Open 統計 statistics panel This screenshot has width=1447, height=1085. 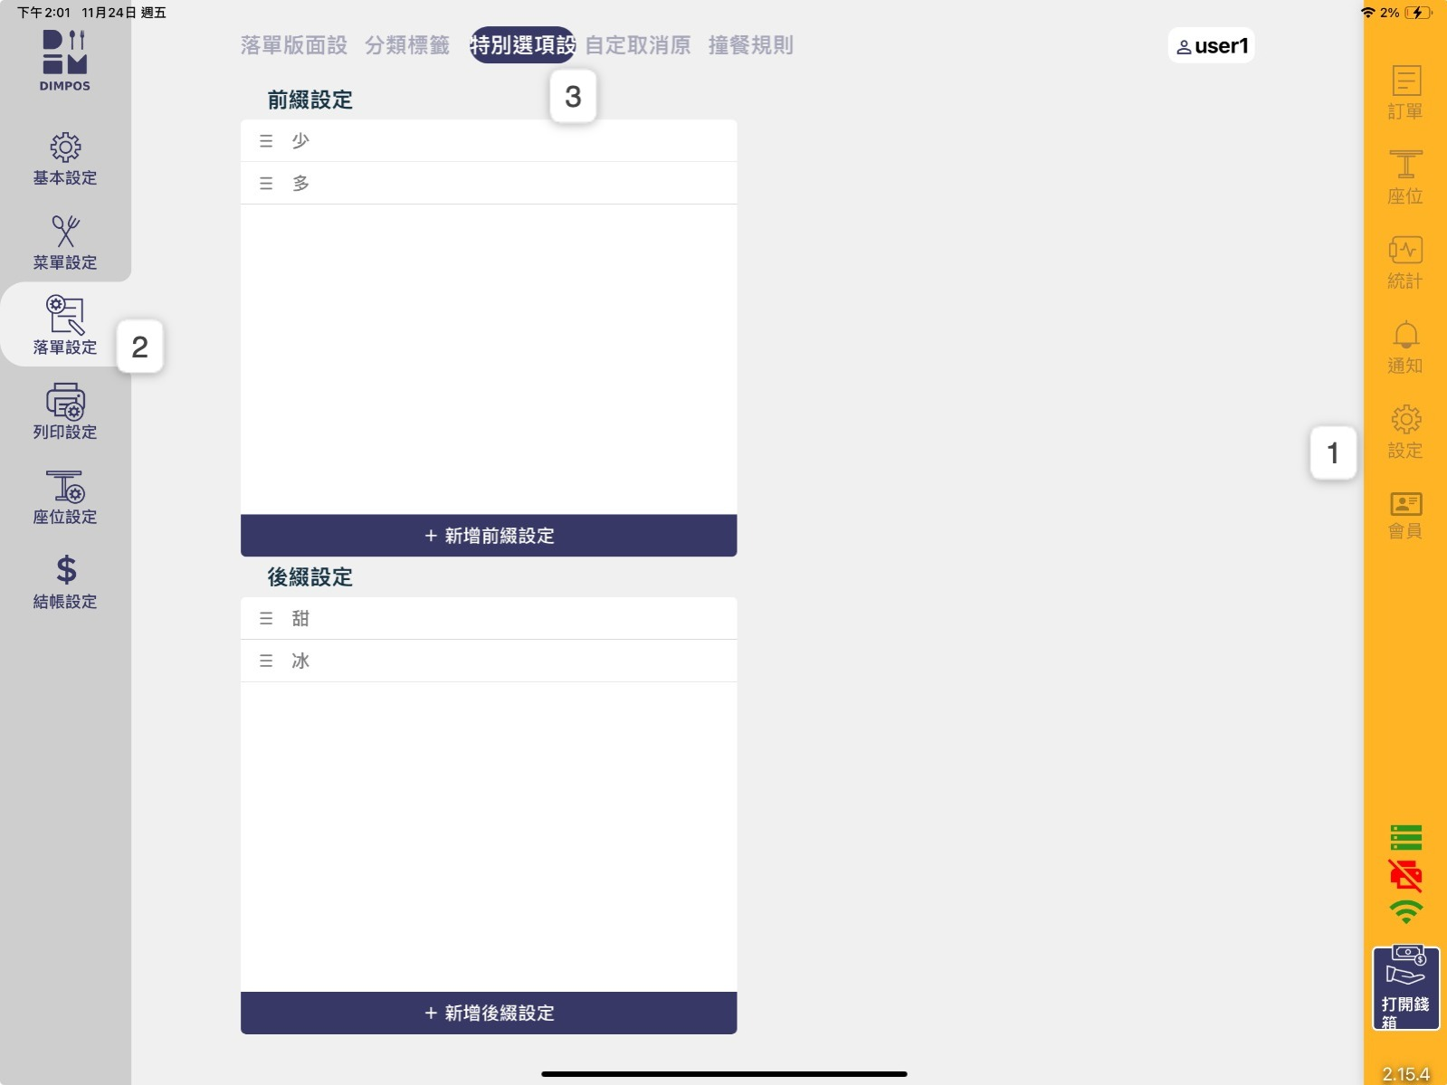coord(1404,262)
